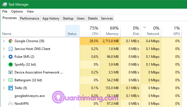Switch to the Details tab
Image resolution: width=187 pixels, height=107 pixels.
93,18
